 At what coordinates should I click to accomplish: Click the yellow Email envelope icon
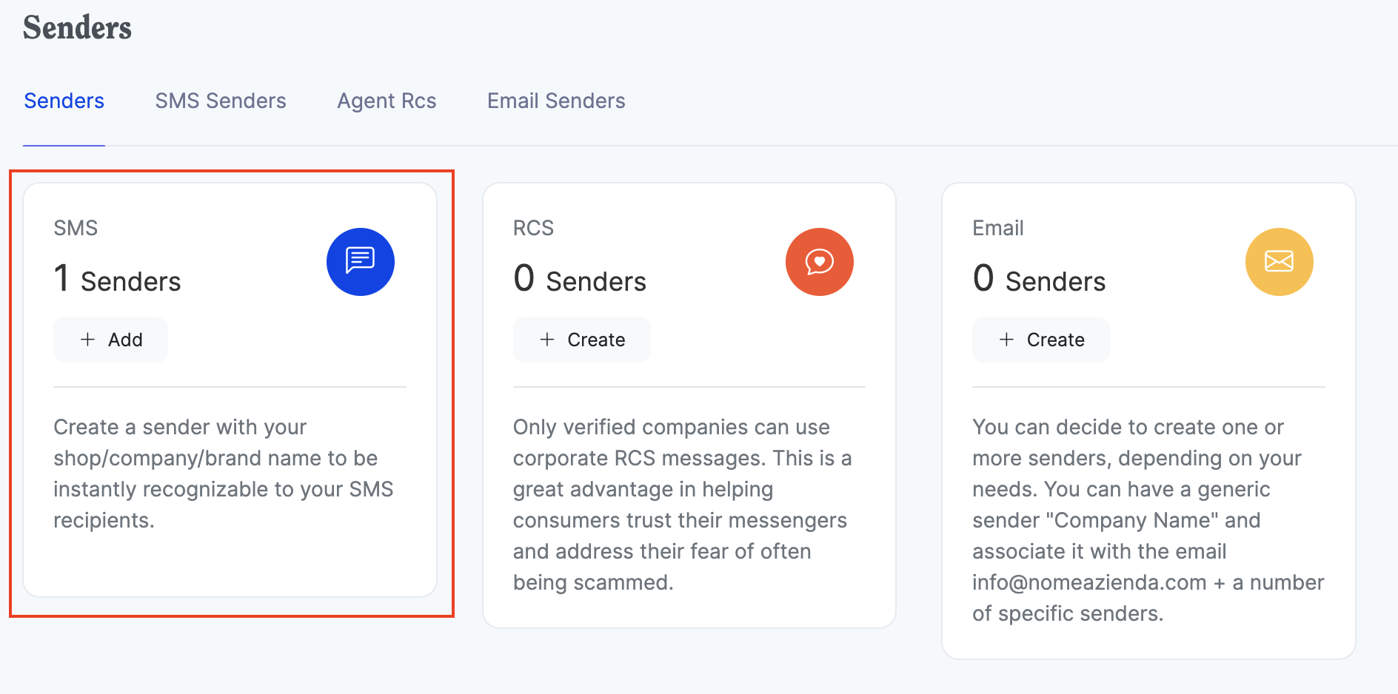1279,262
